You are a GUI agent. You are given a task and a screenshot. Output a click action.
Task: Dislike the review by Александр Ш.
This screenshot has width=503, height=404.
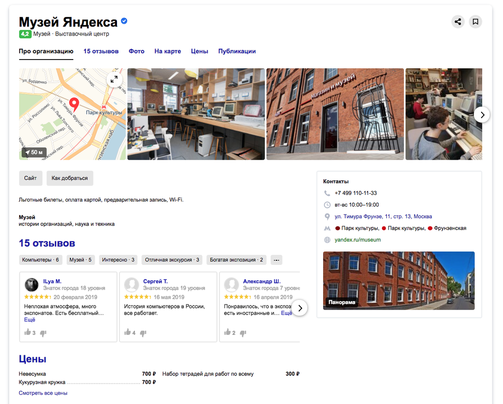[x=243, y=333]
